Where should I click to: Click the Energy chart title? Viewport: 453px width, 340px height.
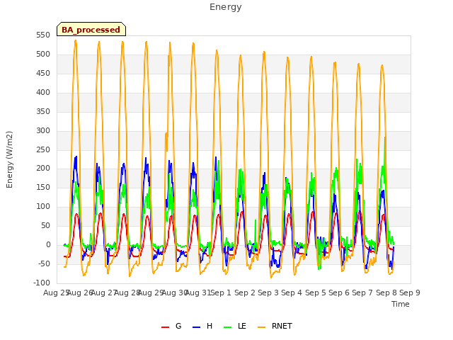(226, 7)
